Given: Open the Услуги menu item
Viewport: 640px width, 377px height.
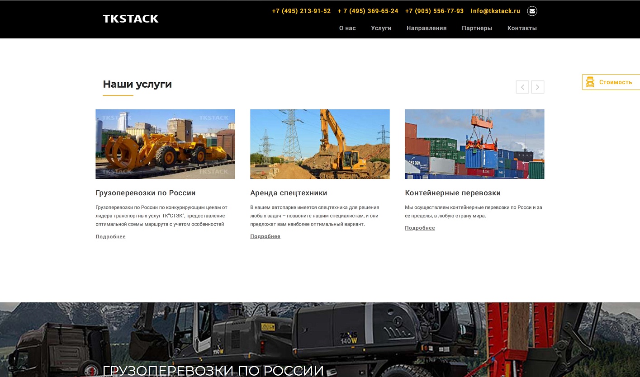Looking at the screenshot, I should click(381, 28).
